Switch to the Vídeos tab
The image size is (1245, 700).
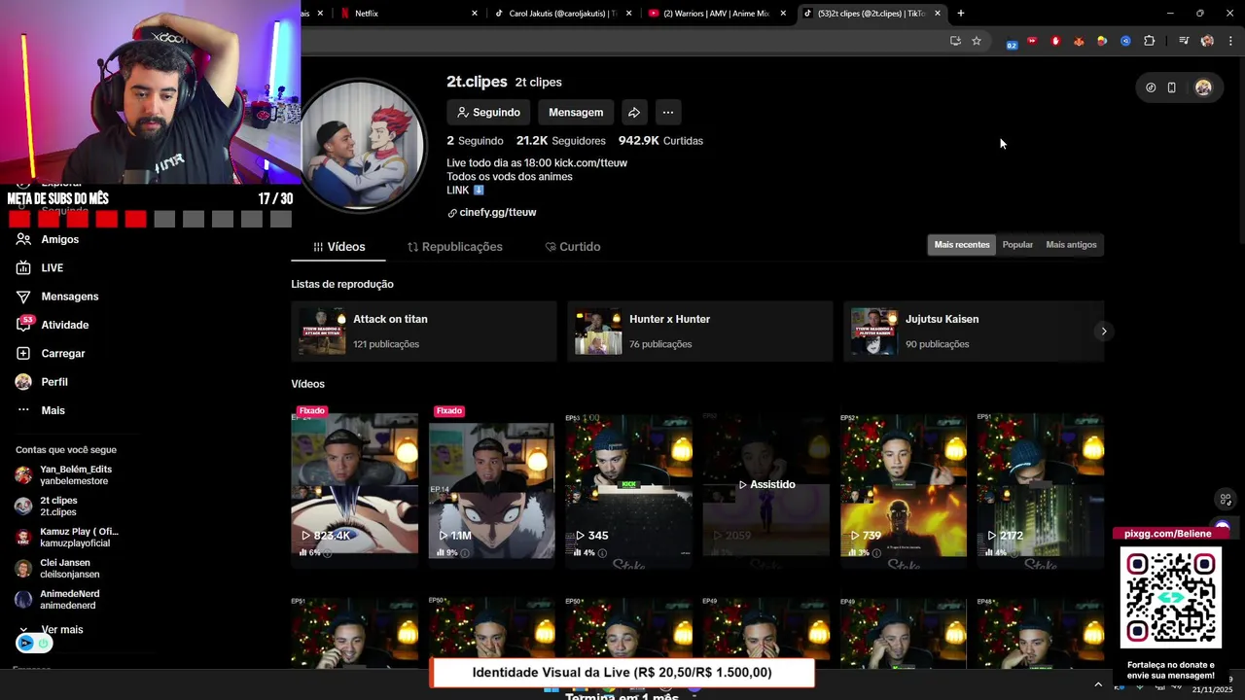coord(338,247)
